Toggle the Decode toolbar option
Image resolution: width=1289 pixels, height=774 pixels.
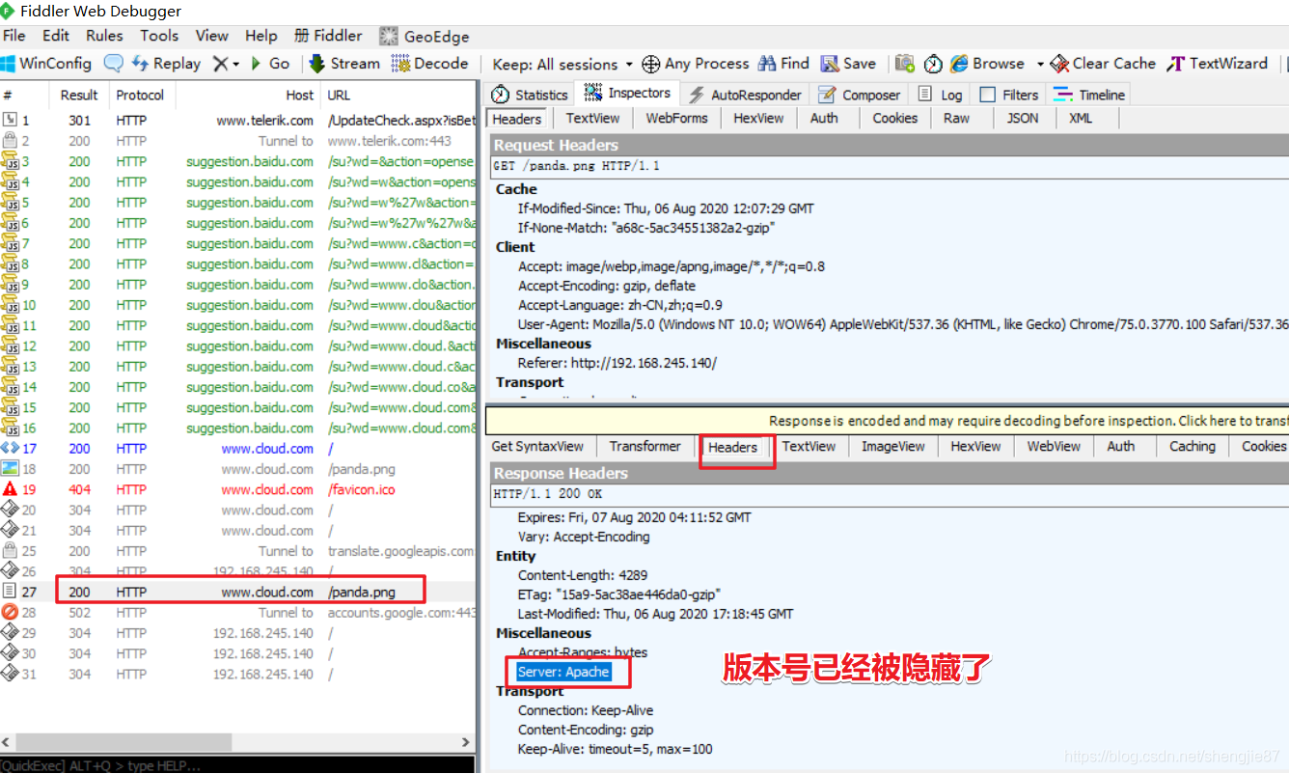click(430, 64)
